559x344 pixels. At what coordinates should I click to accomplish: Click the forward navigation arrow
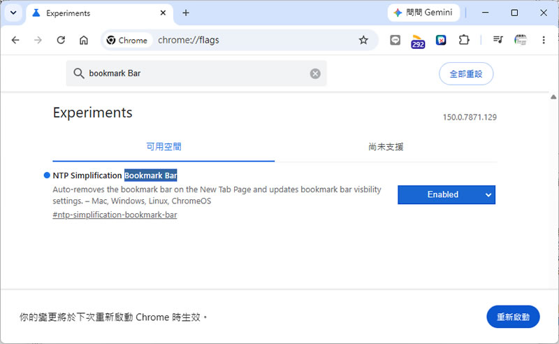click(38, 40)
